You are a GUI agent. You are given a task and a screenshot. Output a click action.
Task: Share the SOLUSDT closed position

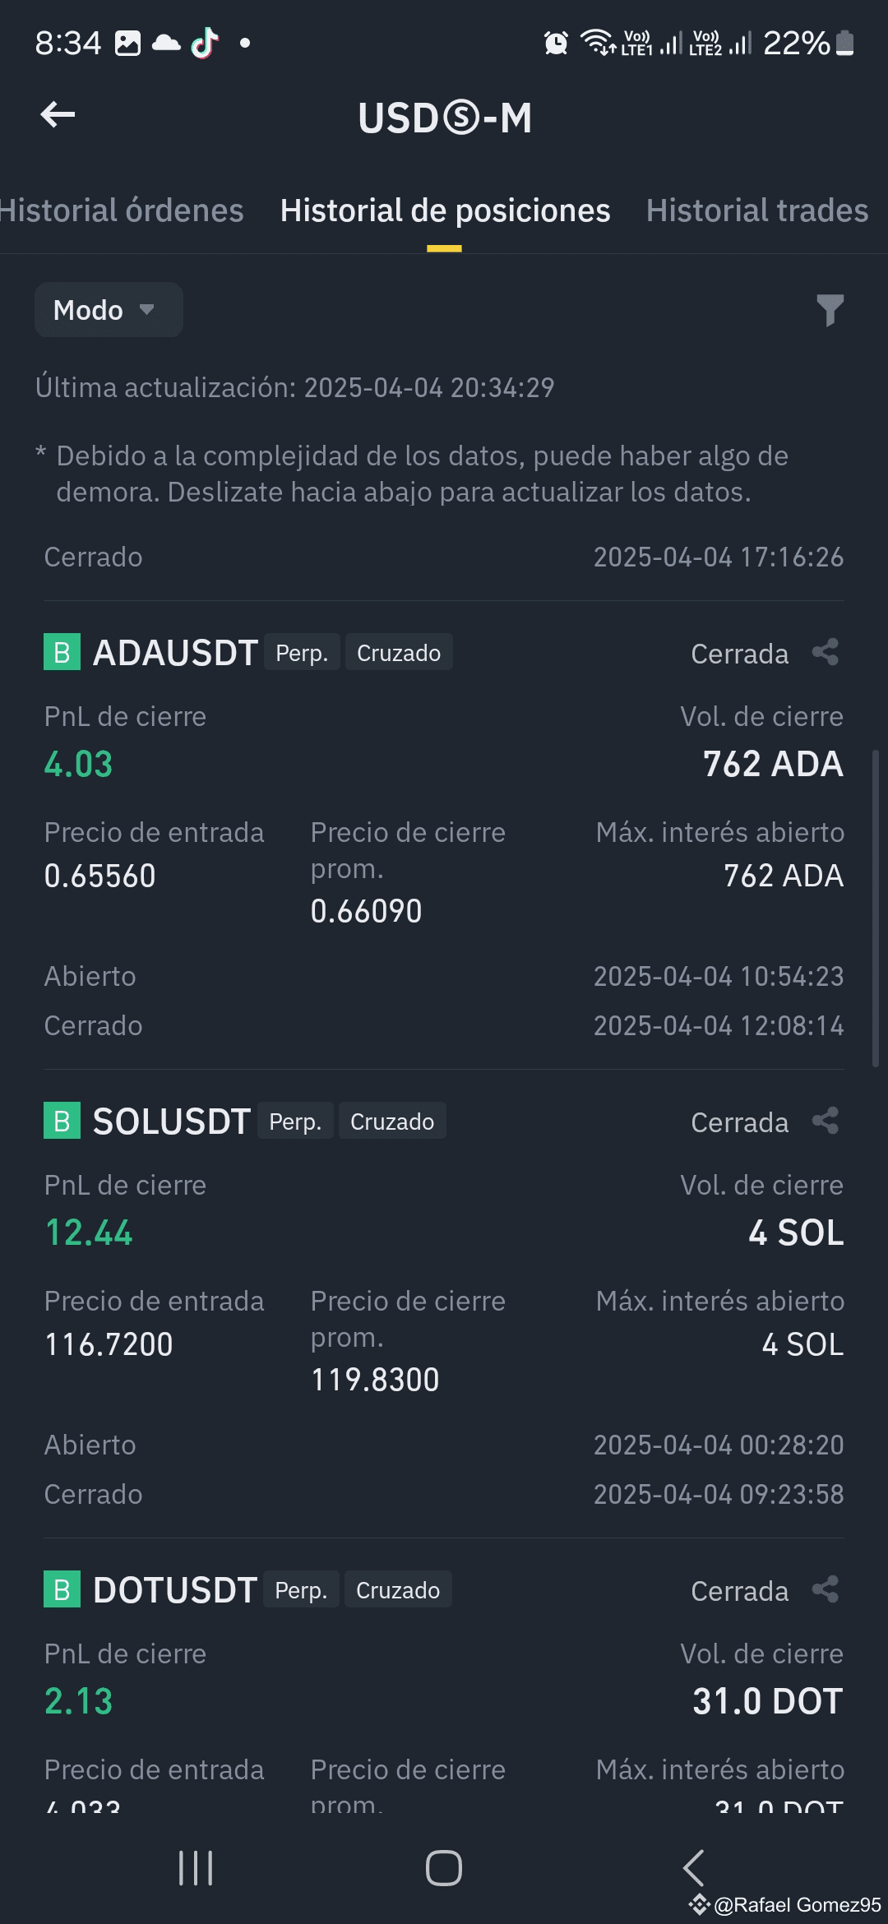[826, 1122]
